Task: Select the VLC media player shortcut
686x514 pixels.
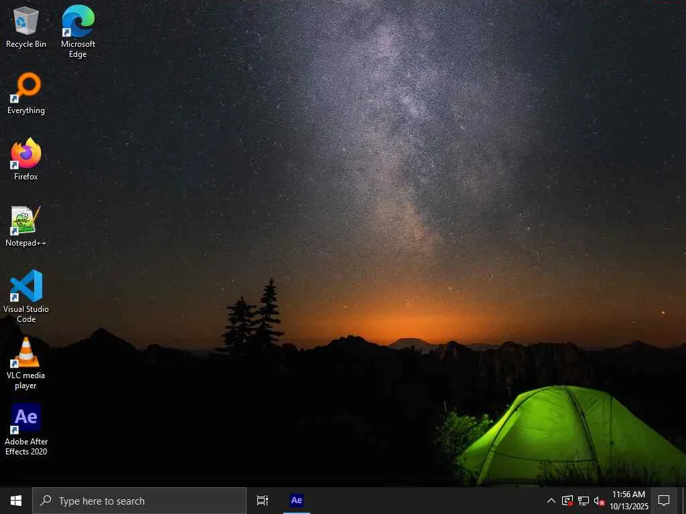Action: coord(26,363)
